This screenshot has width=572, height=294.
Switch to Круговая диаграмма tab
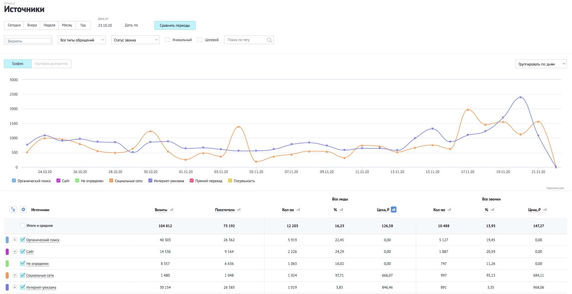(x=51, y=64)
